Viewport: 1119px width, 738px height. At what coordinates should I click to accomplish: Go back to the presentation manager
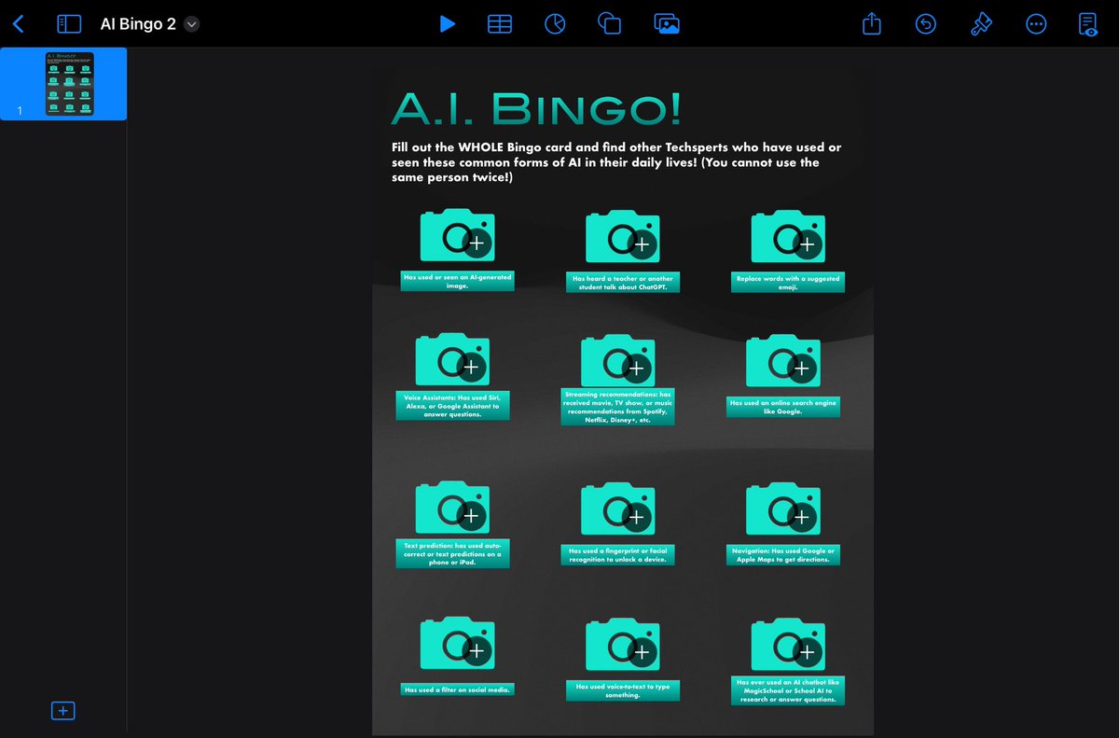pos(20,24)
